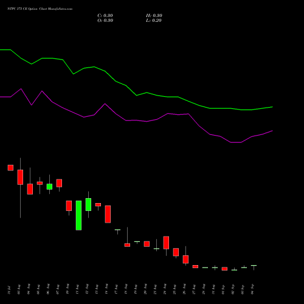Click the green candle on 12 Aug
304x304 pixels.
click(88, 204)
